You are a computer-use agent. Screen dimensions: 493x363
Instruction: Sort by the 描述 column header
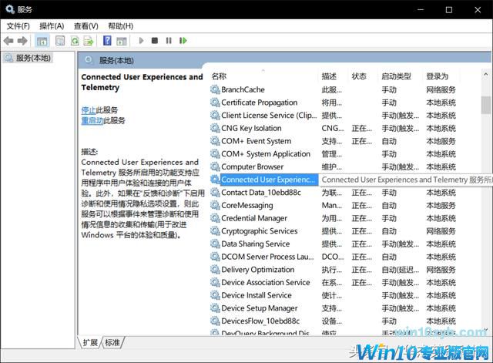click(x=329, y=76)
